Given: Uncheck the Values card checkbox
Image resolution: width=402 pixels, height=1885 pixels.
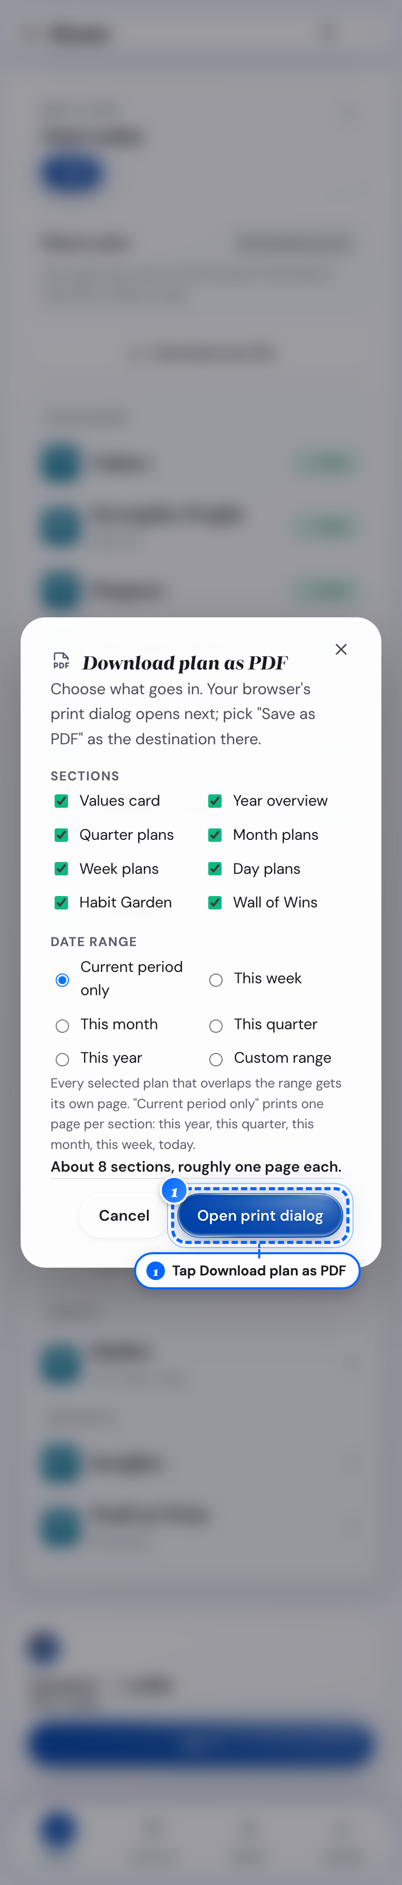Looking at the screenshot, I should coord(61,801).
